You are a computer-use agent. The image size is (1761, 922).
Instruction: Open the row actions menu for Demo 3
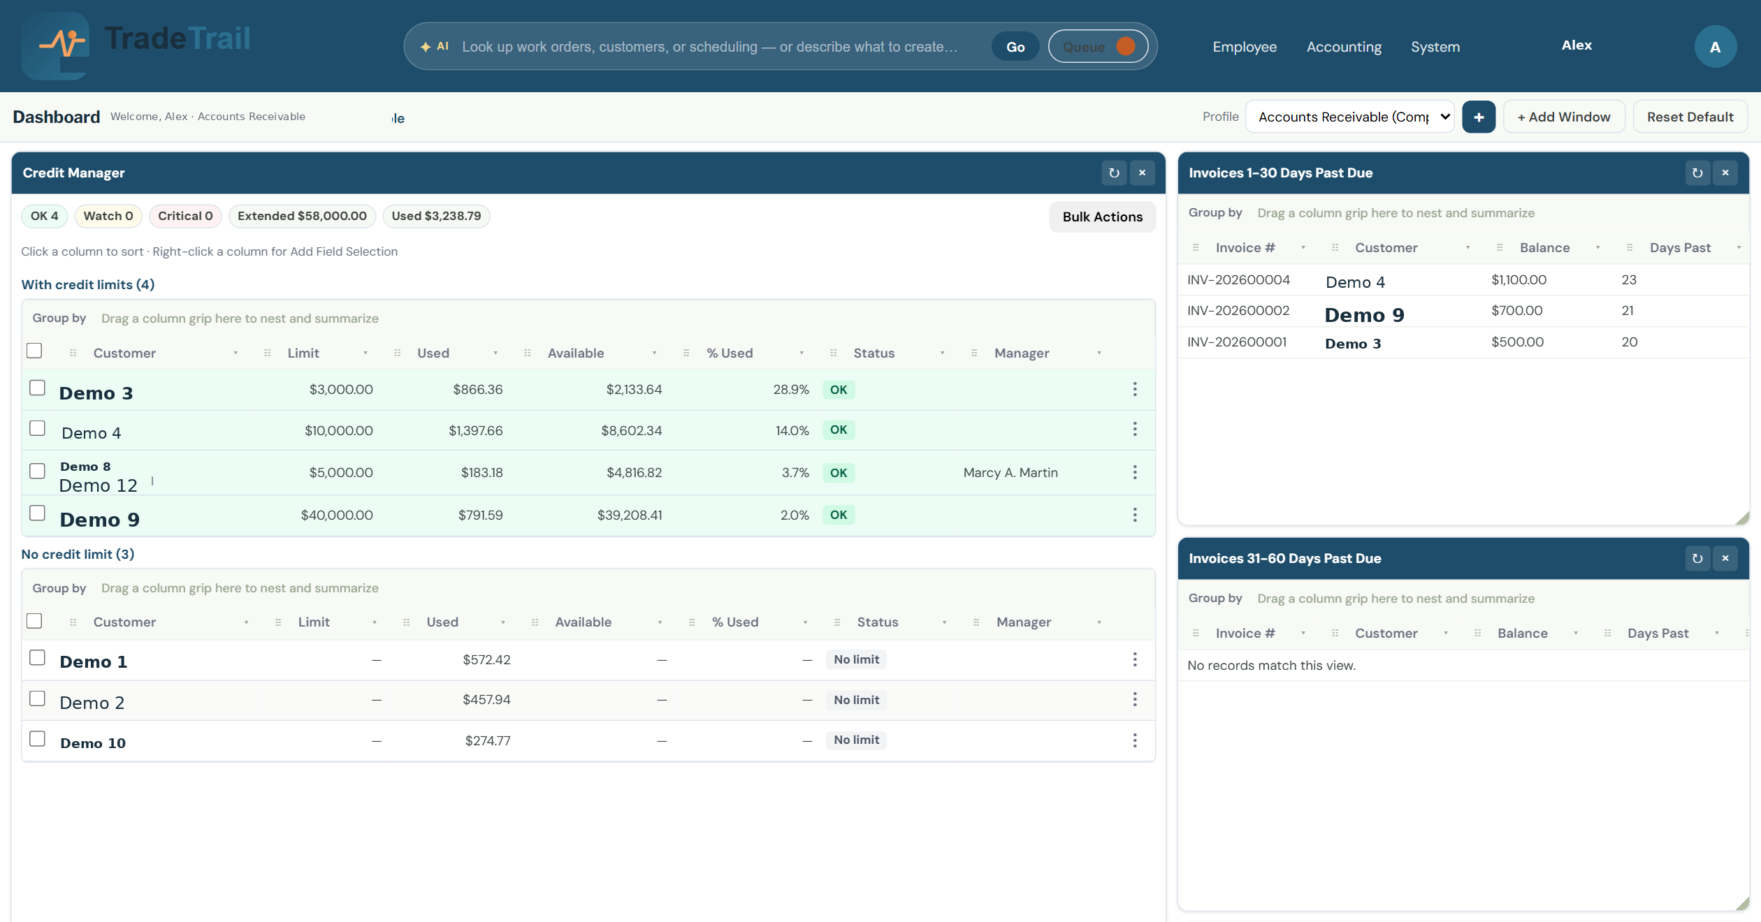click(1135, 389)
